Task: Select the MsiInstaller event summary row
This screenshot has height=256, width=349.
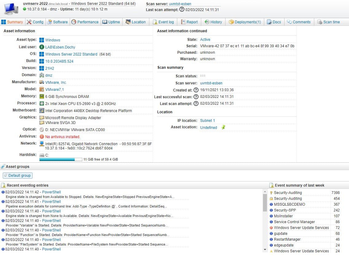Action: (304, 216)
